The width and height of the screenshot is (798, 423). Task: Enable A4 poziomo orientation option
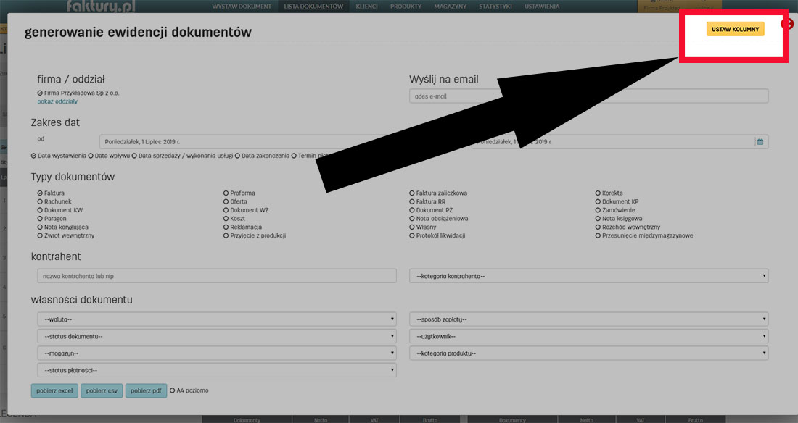(x=173, y=390)
